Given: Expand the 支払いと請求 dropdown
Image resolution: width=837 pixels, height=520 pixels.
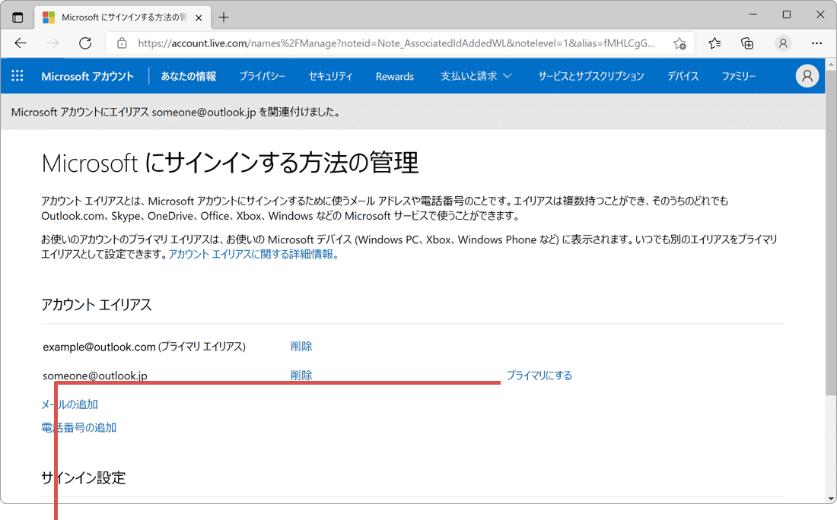Looking at the screenshot, I should point(475,76).
